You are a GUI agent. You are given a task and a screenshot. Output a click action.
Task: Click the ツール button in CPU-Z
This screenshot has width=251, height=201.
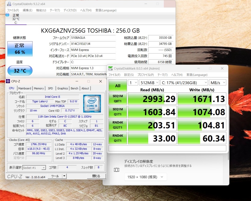coord(55,176)
